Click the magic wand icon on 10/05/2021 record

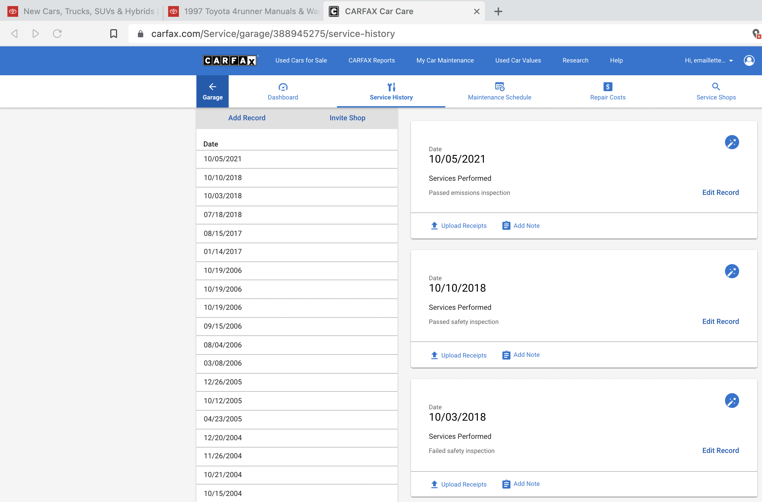tap(732, 142)
